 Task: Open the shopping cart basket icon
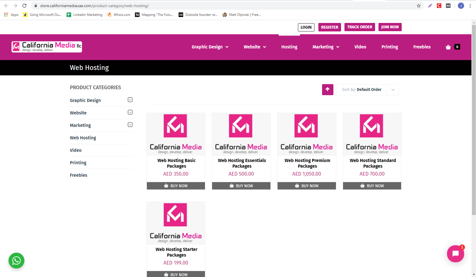coord(448,47)
